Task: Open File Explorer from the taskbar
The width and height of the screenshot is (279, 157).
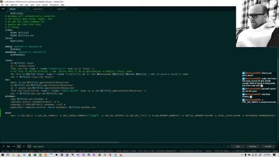Action: point(14,155)
